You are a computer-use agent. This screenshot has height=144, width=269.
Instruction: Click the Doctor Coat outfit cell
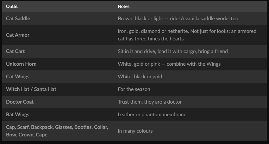pyautogui.click(x=20, y=102)
